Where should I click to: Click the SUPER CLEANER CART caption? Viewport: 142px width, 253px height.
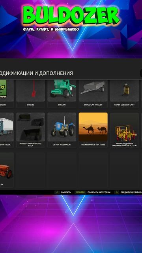coord(125,105)
